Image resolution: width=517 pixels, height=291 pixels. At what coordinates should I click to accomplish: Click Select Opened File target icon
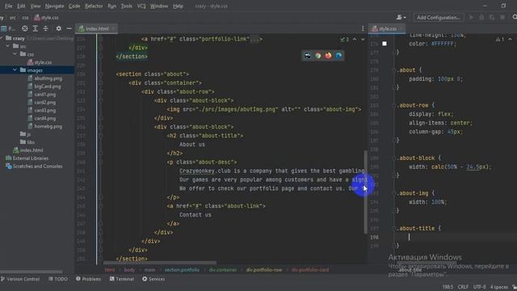25,29
